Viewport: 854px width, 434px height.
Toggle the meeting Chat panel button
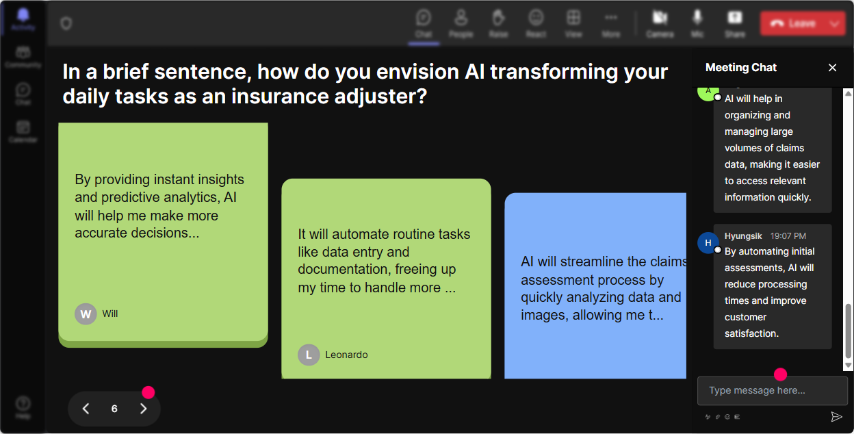click(x=424, y=23)
